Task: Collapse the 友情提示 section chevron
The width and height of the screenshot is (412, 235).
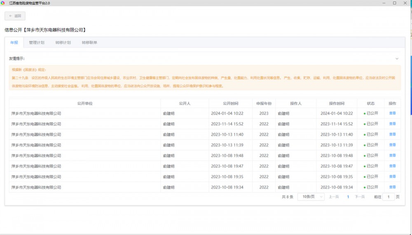Action: tap(397, 59)
